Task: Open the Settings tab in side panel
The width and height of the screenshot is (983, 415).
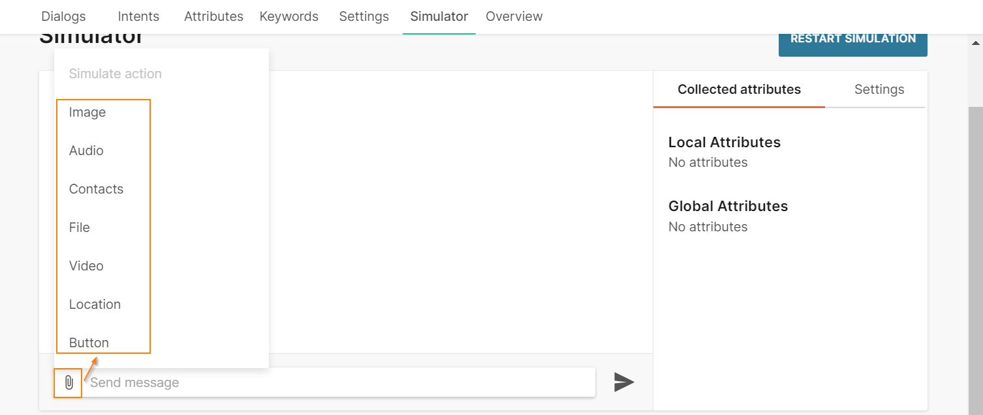Action: point(879,89)
